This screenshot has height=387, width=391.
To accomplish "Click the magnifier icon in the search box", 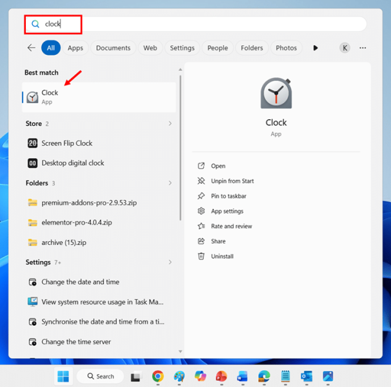I will coord(35,24).
